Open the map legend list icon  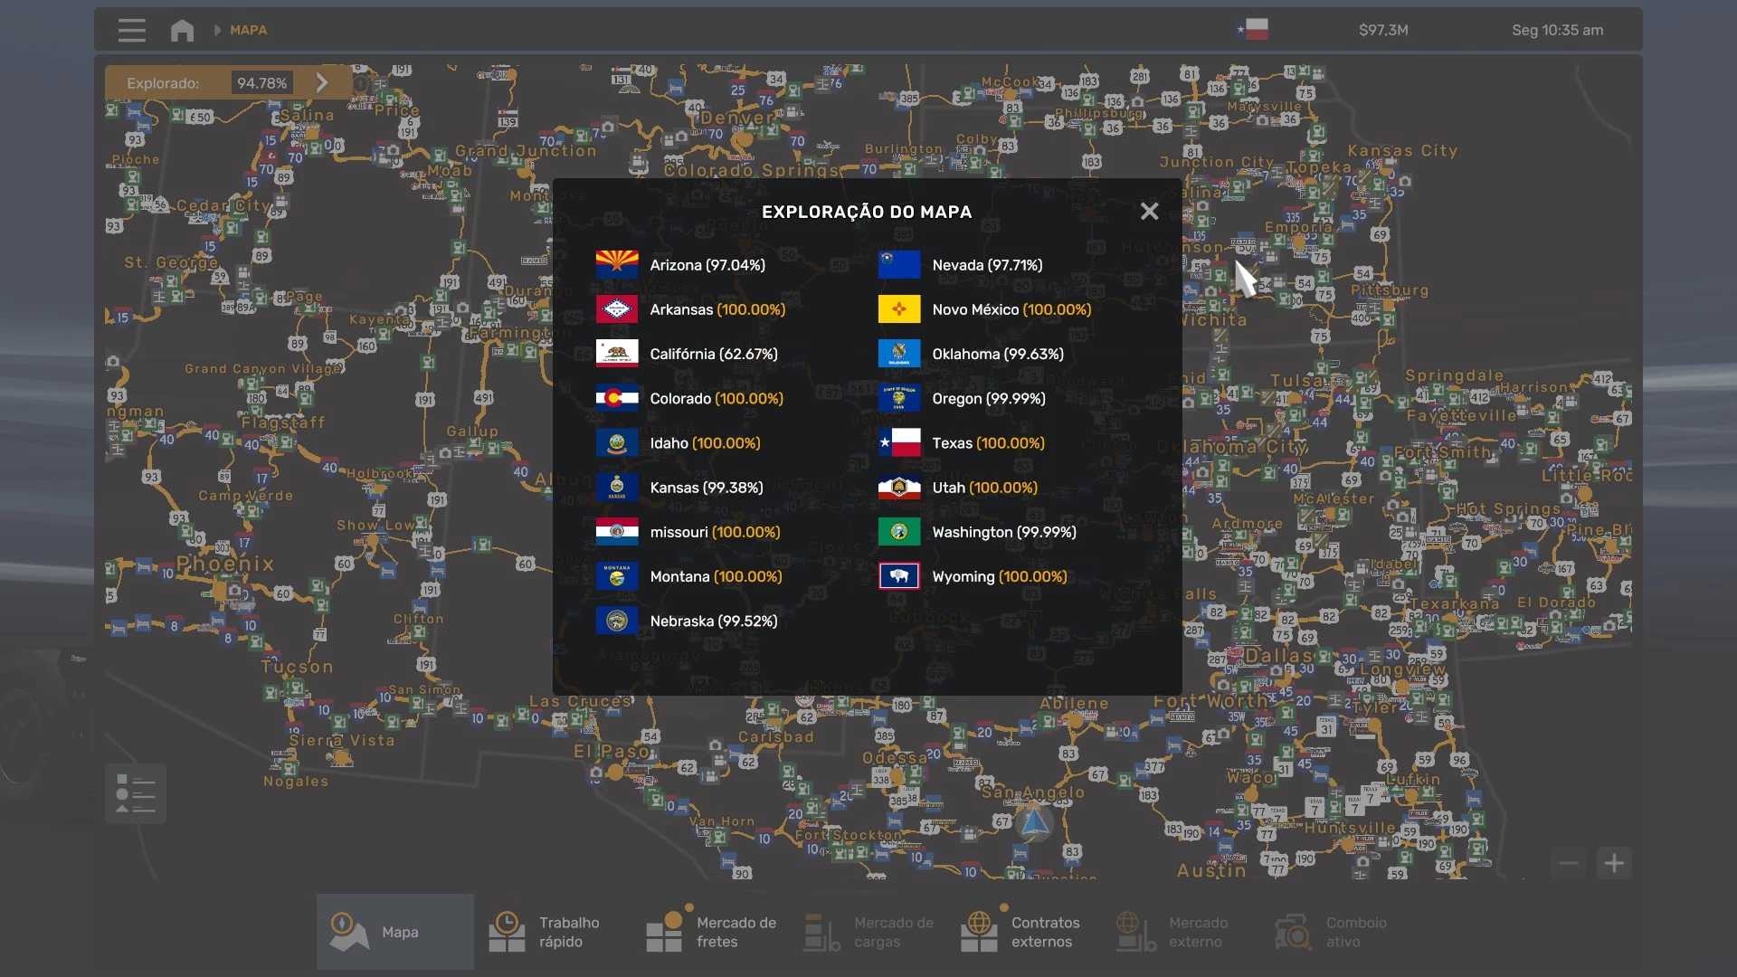coord(136,793)
